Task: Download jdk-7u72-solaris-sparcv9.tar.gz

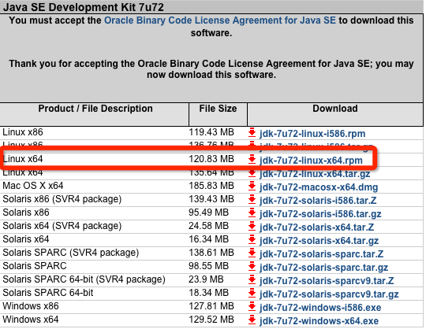Action: point(329,294)
